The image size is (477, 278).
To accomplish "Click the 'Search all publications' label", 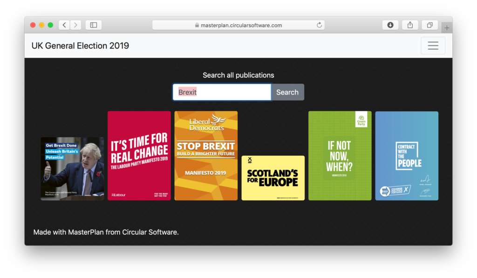I will click(238, 75).
